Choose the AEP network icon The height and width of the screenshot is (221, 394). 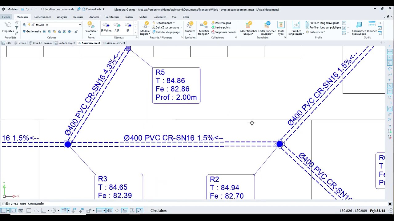(117, 27)
